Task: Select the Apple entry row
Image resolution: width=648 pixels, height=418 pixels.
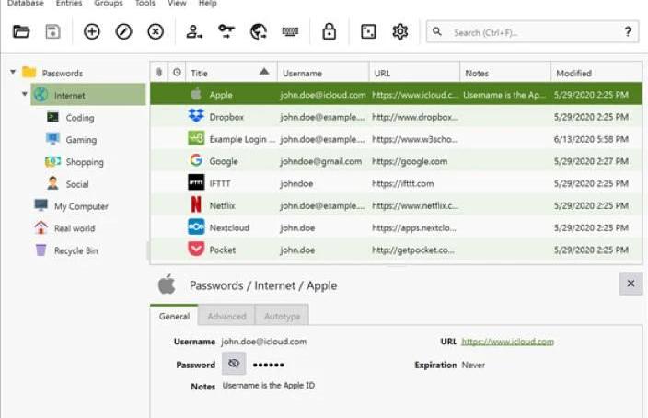Action: pyautogui.click(x=396, y=95)
